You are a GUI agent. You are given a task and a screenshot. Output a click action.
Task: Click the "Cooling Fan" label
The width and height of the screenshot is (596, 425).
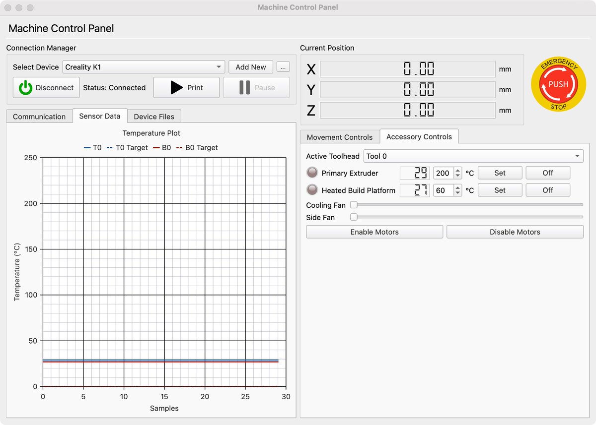tap(326, 205)
